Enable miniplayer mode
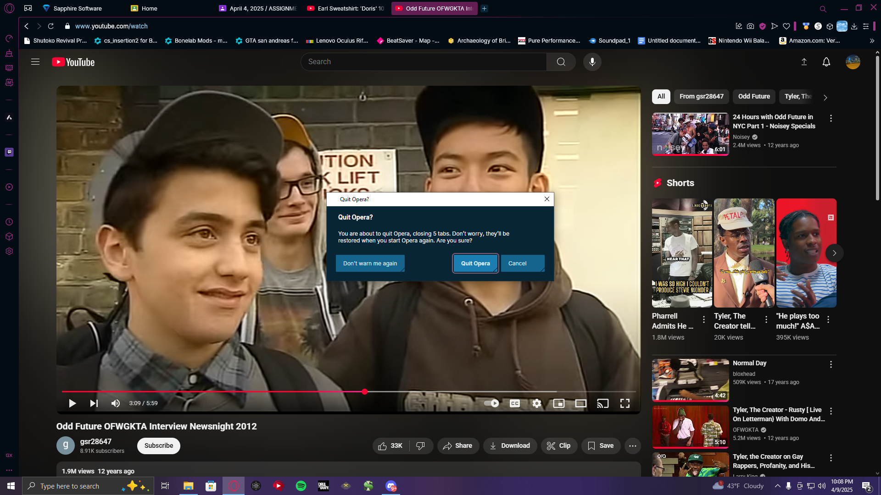The height and width of the screenshot is (495, 881). (558, 403)
